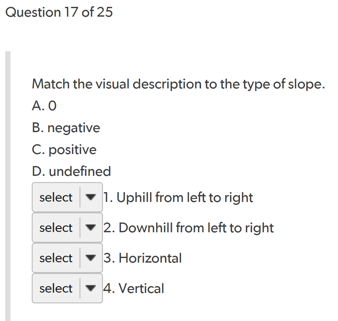Click the '1. Uphill from left to right' label
This screenshot has height=321, width=338.
point(178,197)
